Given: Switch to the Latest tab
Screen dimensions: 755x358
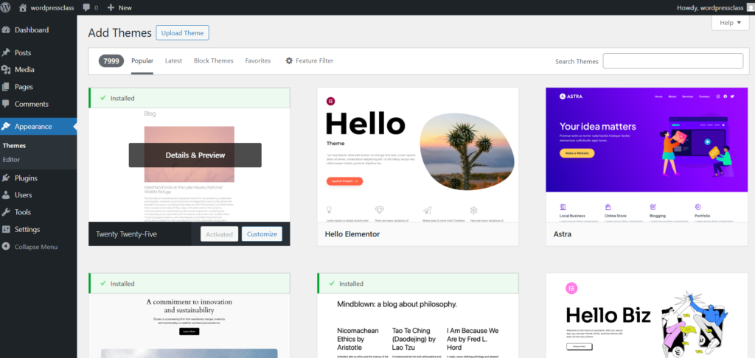Looking at the screenshot, I should [x=173, y=61].
